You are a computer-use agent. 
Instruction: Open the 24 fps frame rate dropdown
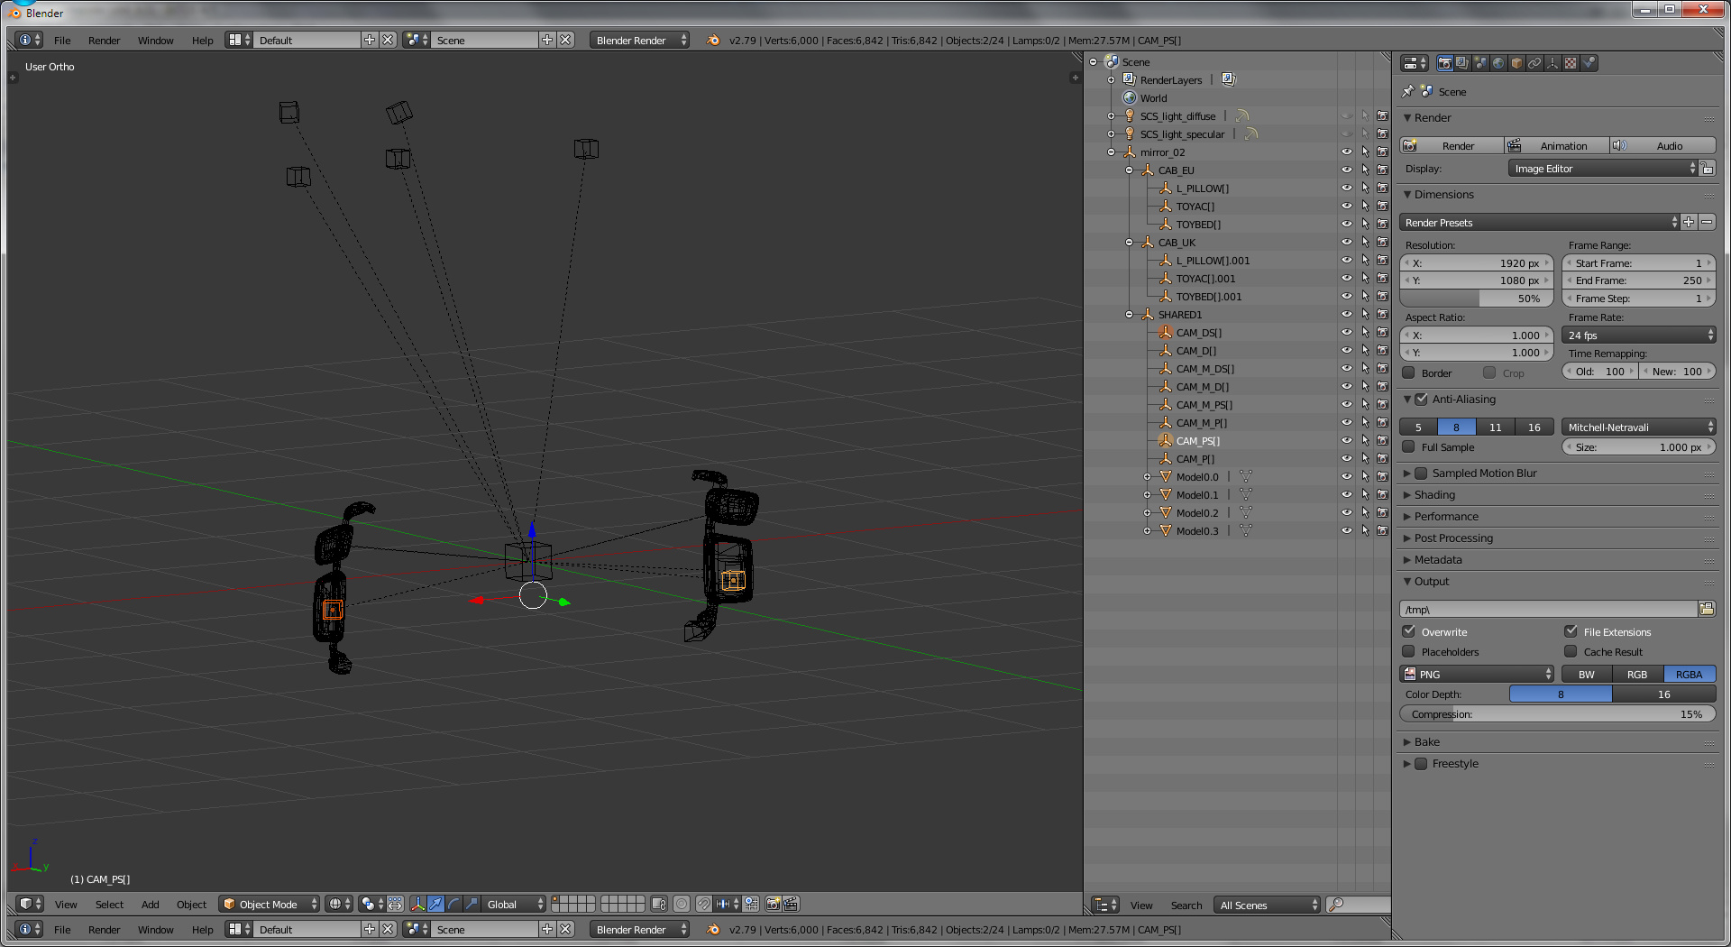(x=1639, y=335)
